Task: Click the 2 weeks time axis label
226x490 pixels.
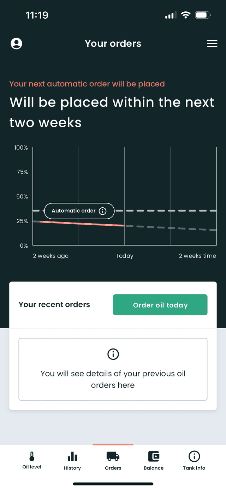Action: (x=197, y=256)
